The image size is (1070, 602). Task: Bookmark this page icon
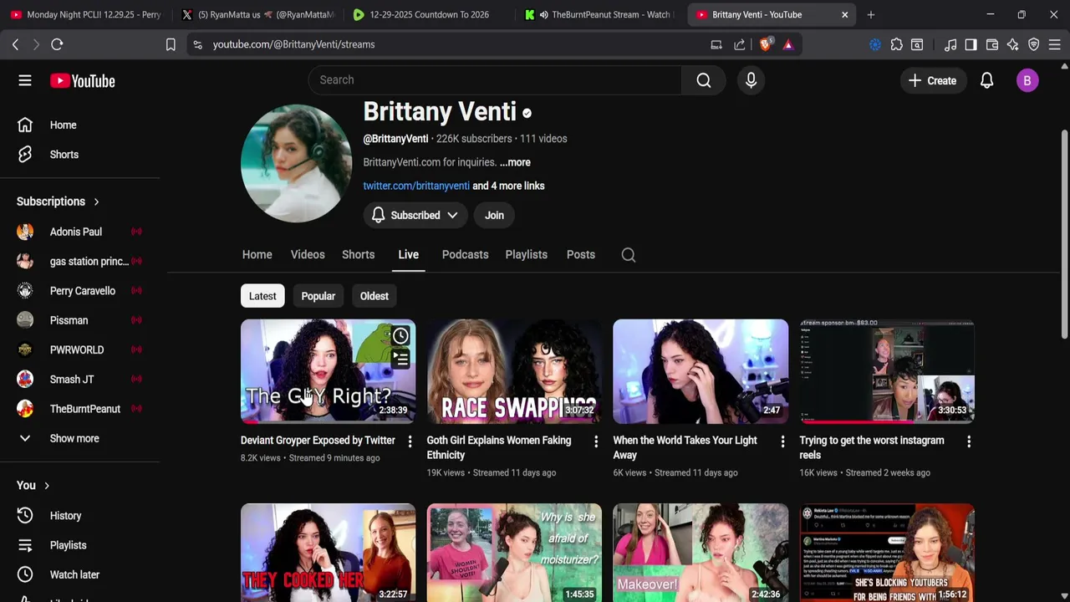tap(171, 44)
